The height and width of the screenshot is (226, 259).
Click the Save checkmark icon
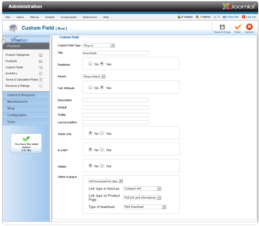click(238, 27)
